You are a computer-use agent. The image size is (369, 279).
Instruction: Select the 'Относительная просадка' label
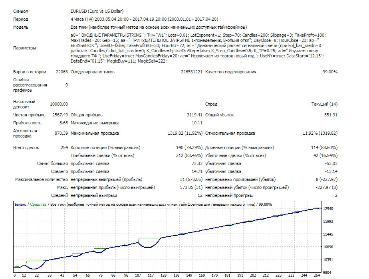[230, 133]
